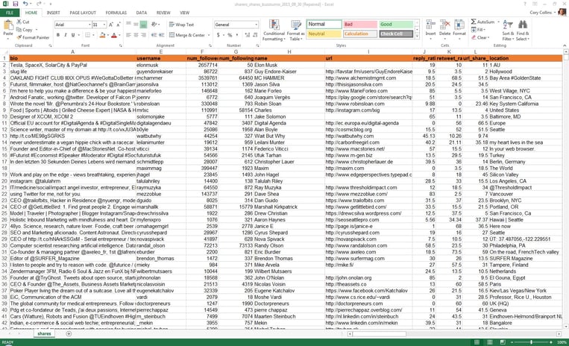569x346 pixels.
Task: Open Format as Table menu
Action: click(296, 30)
